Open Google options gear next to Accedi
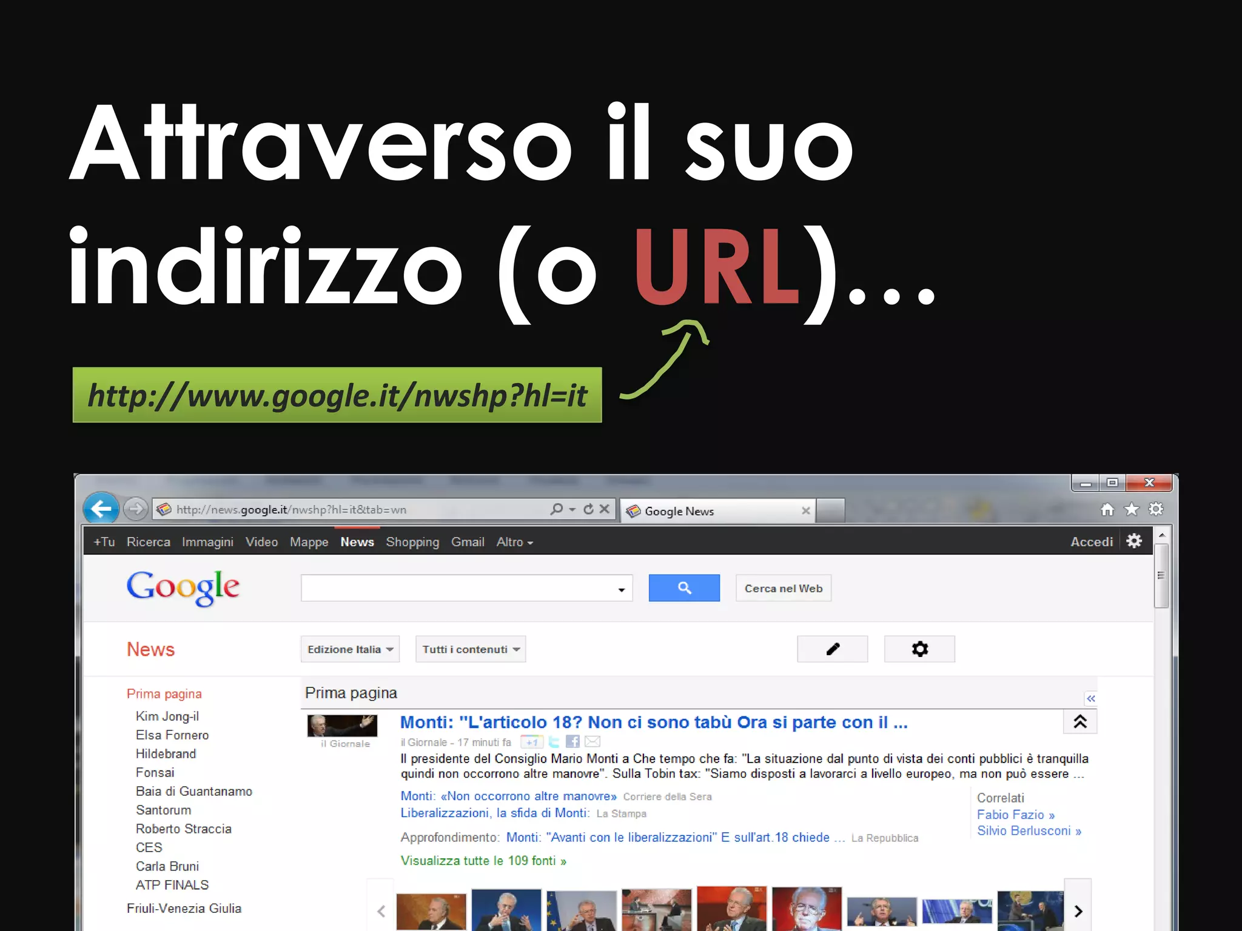The height and width of the screenshot is (931, 1242). tap(1134, 541)
